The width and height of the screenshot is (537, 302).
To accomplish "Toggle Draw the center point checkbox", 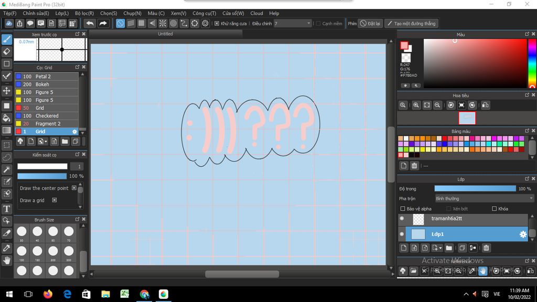I will pos(74,188).
